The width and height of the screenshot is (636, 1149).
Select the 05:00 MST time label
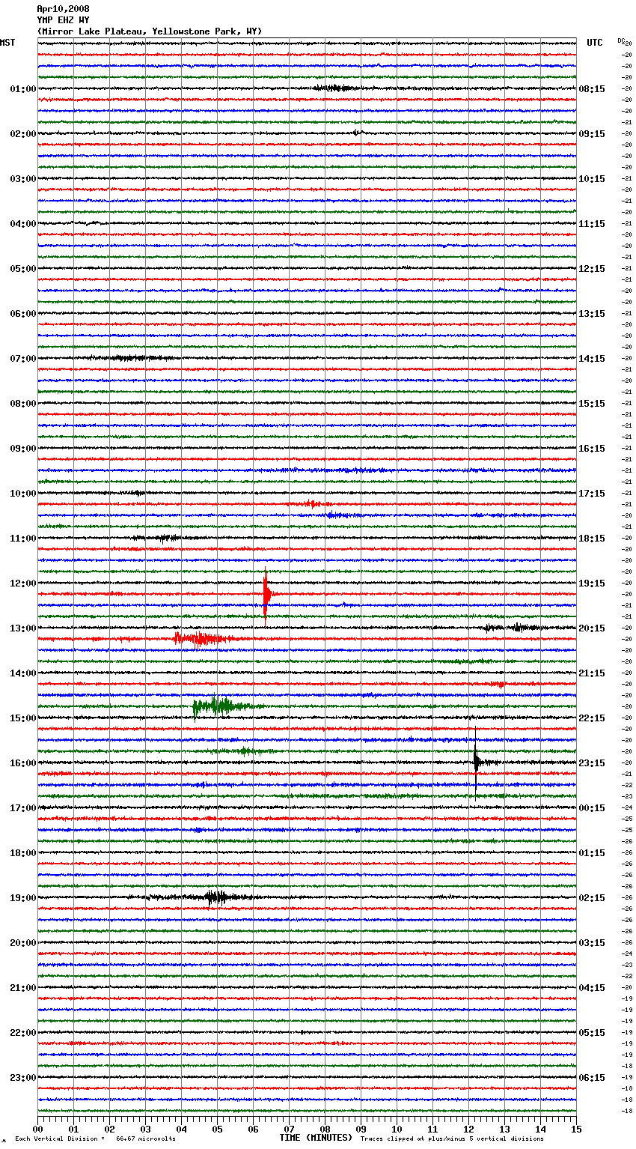coord(23,269)
